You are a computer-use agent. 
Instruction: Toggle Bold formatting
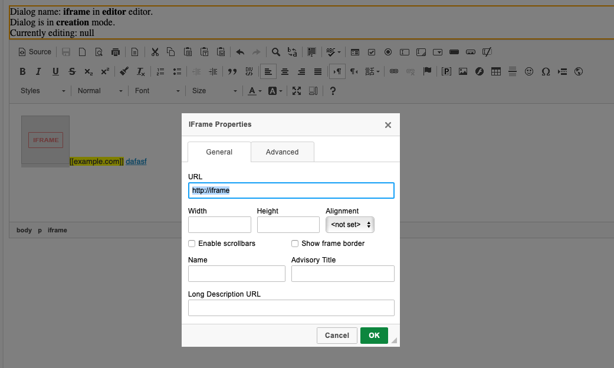22,71
